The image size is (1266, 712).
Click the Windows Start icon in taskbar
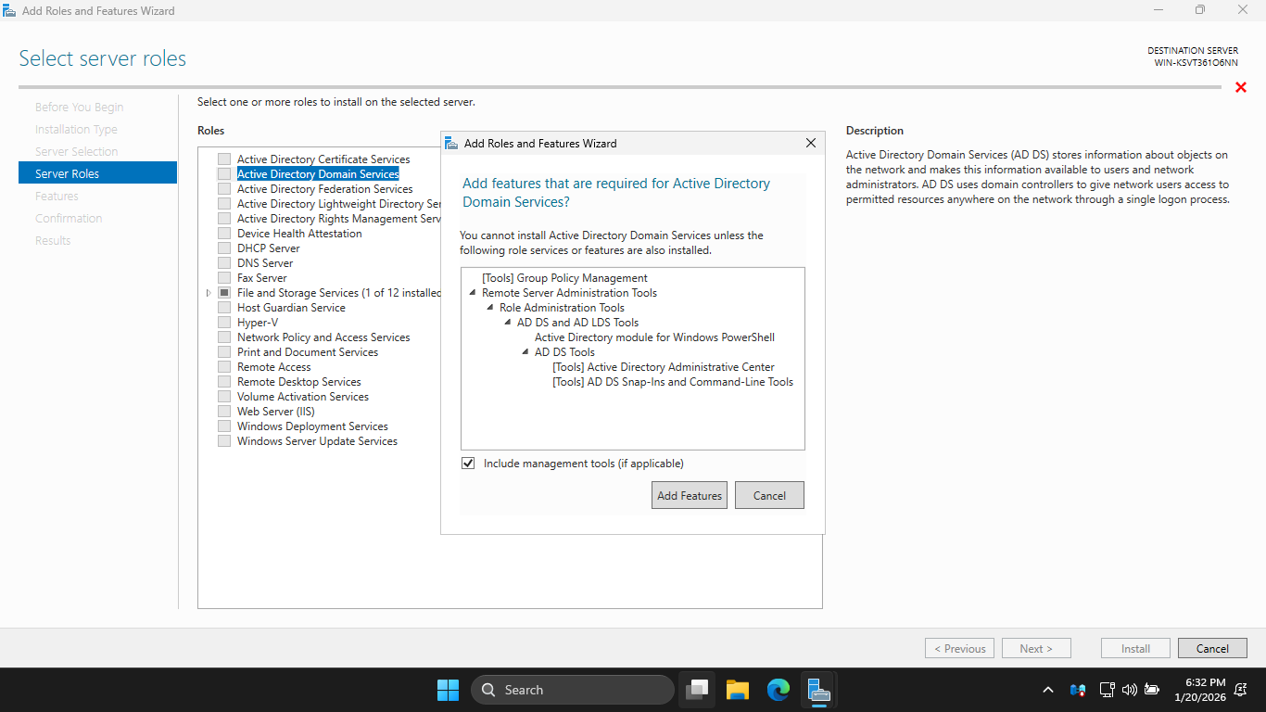(x=448, y=690)
